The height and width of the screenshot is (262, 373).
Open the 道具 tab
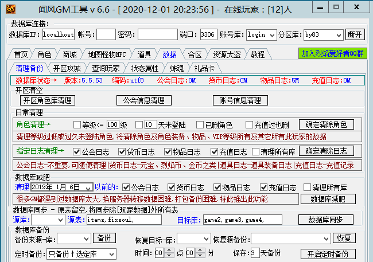144,54
